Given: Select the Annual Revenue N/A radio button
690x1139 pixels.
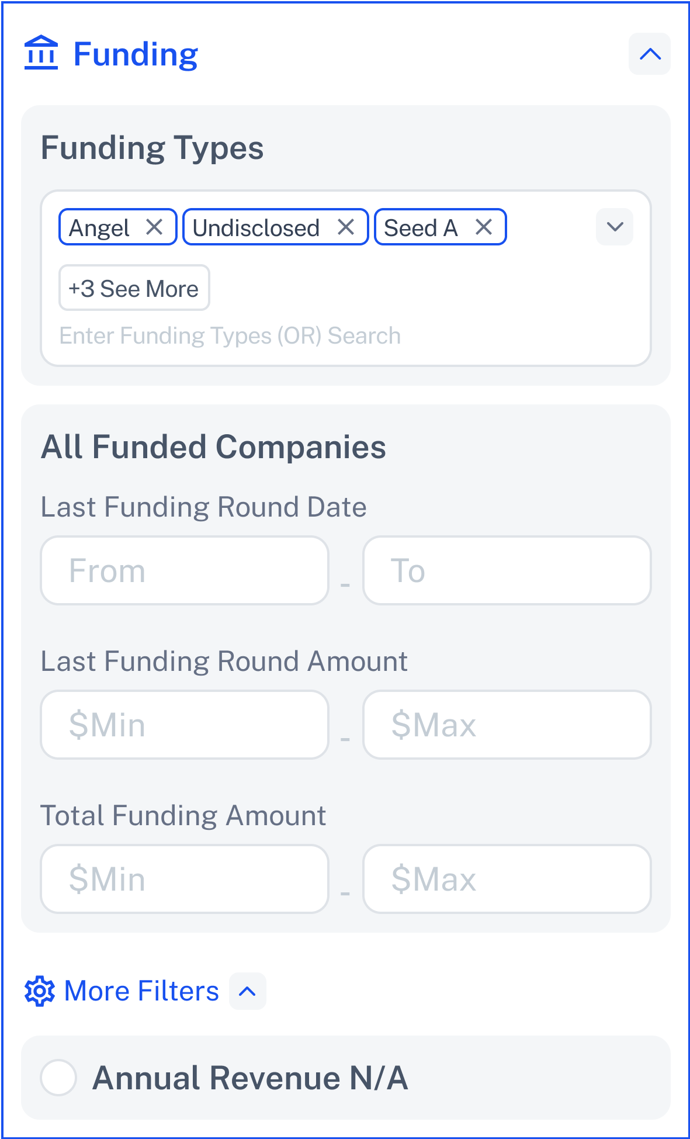Looking at the screenshot, I should click(58, 1078).
